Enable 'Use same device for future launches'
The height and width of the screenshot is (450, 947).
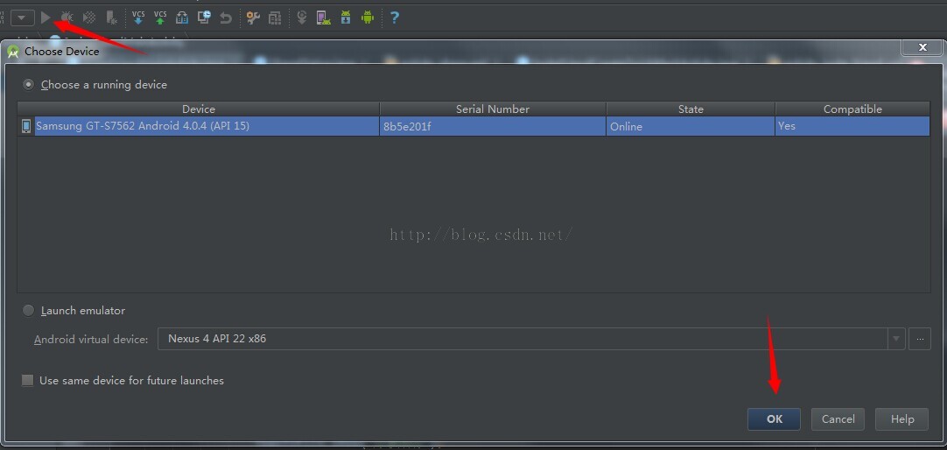(x=27, y=381)
